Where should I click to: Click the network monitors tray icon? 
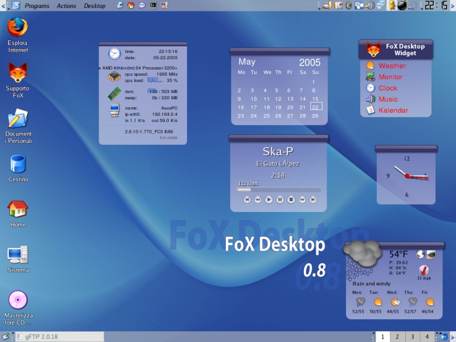click(380, 5)
